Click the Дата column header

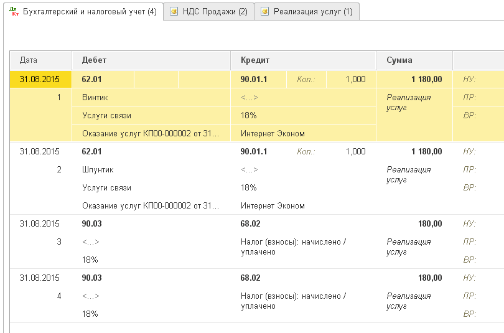[29, 60]
